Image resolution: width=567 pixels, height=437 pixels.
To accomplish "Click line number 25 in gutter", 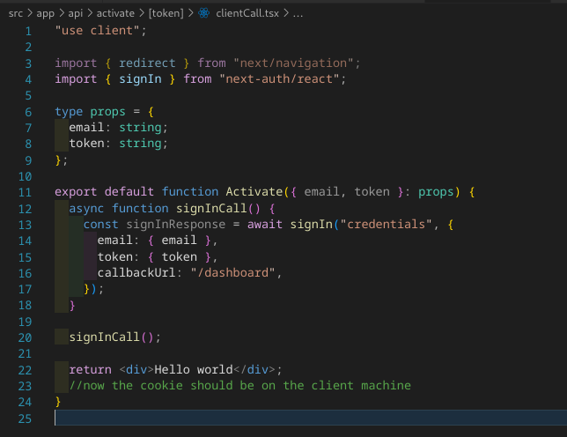I will (x=25, y=418).
